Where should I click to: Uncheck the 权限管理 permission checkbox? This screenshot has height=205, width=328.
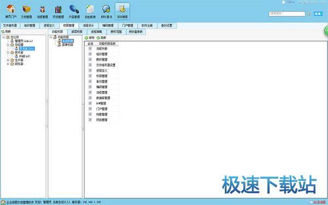point(90,76)
